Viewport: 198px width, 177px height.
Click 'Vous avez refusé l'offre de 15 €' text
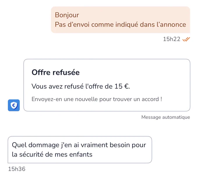pos(81,86)
